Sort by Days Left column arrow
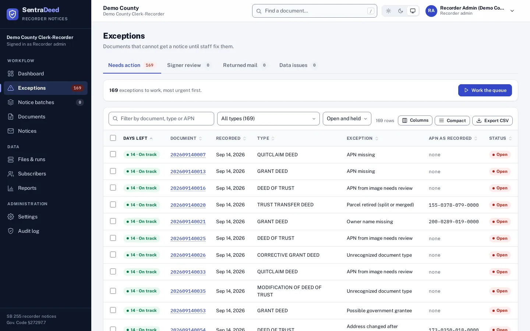Screen dimensions: 530x331 pos(151,138)
